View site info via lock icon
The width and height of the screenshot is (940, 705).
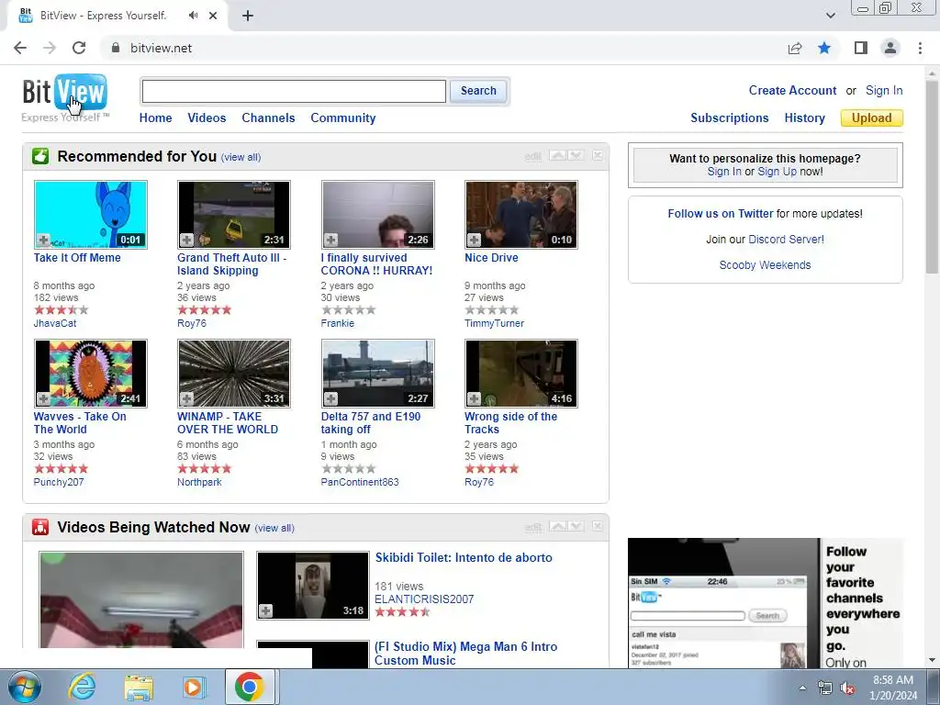coord(116,48)
